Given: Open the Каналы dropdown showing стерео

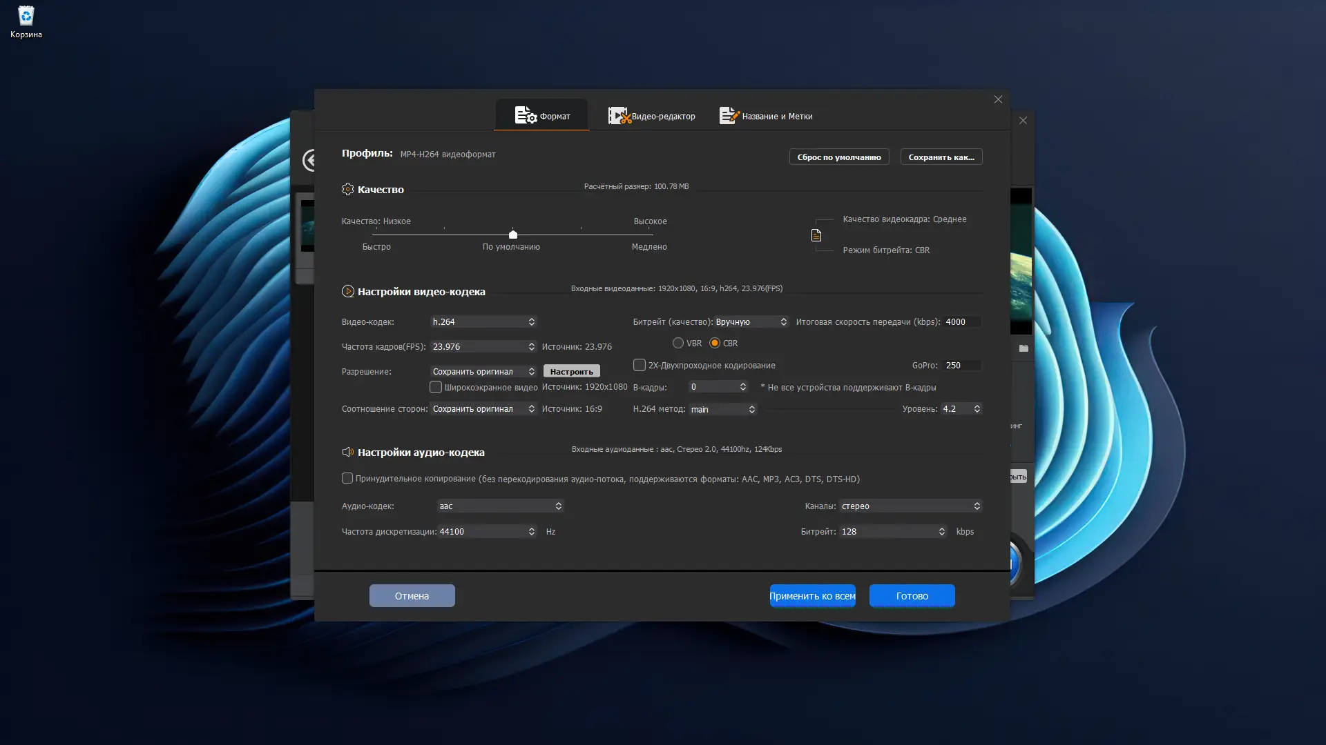Looking at the screenshot, I should tap(909, 506).
